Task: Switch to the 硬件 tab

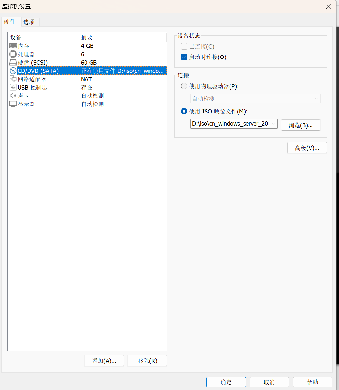Action: point(10,22)
